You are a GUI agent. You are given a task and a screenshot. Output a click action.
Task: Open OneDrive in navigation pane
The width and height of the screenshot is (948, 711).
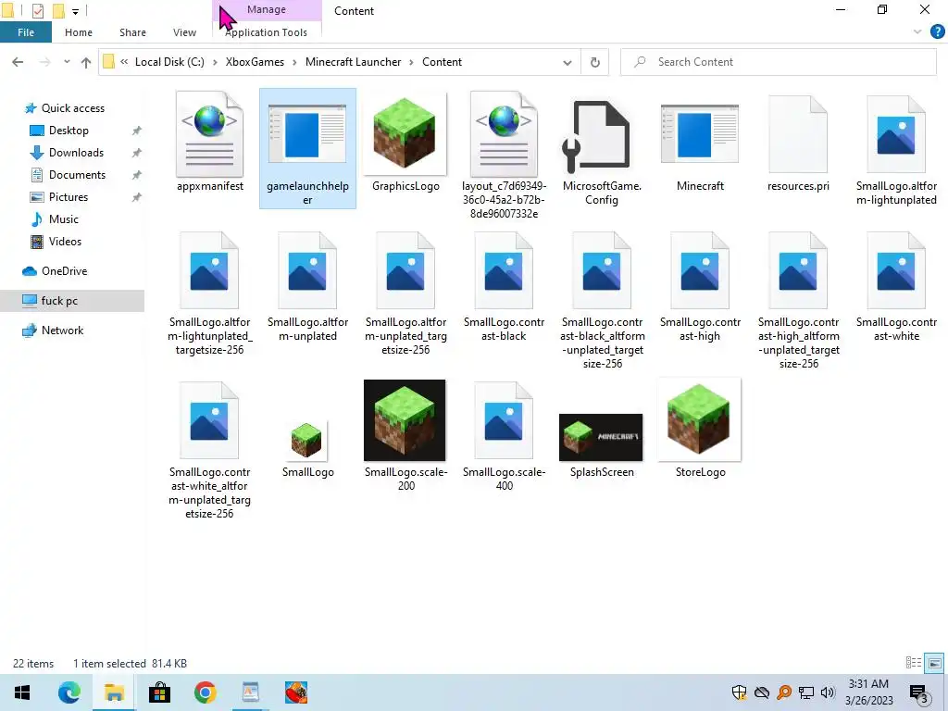(64, 271)
